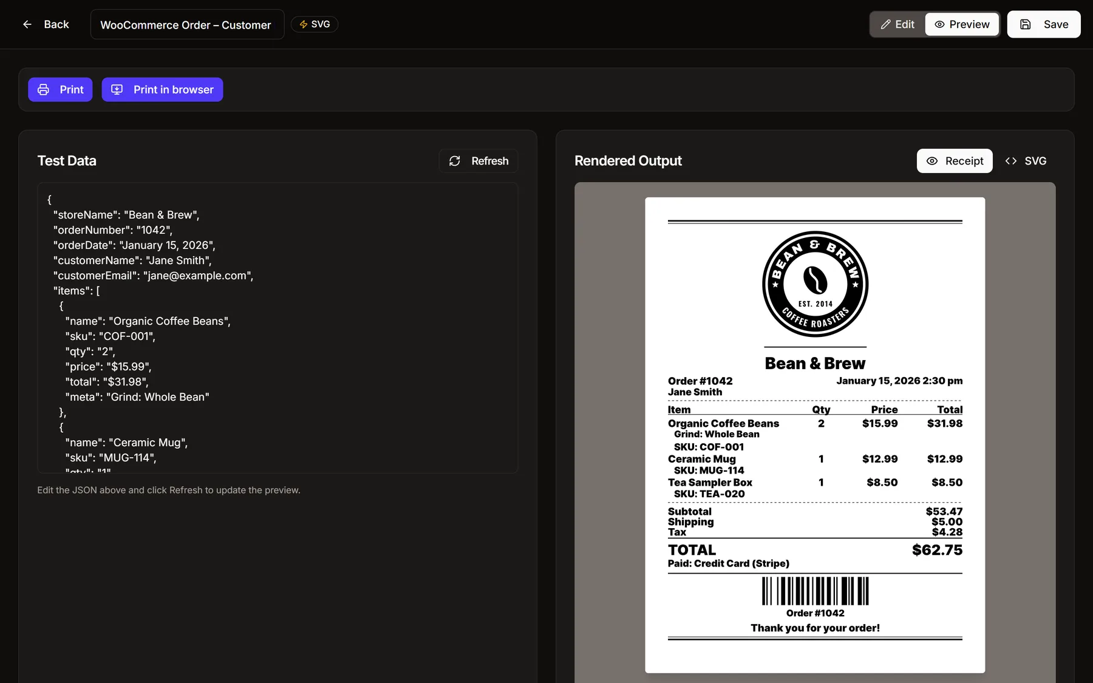
Task: Click the Subtotal $53.47 value
Action: pos(944,511)
